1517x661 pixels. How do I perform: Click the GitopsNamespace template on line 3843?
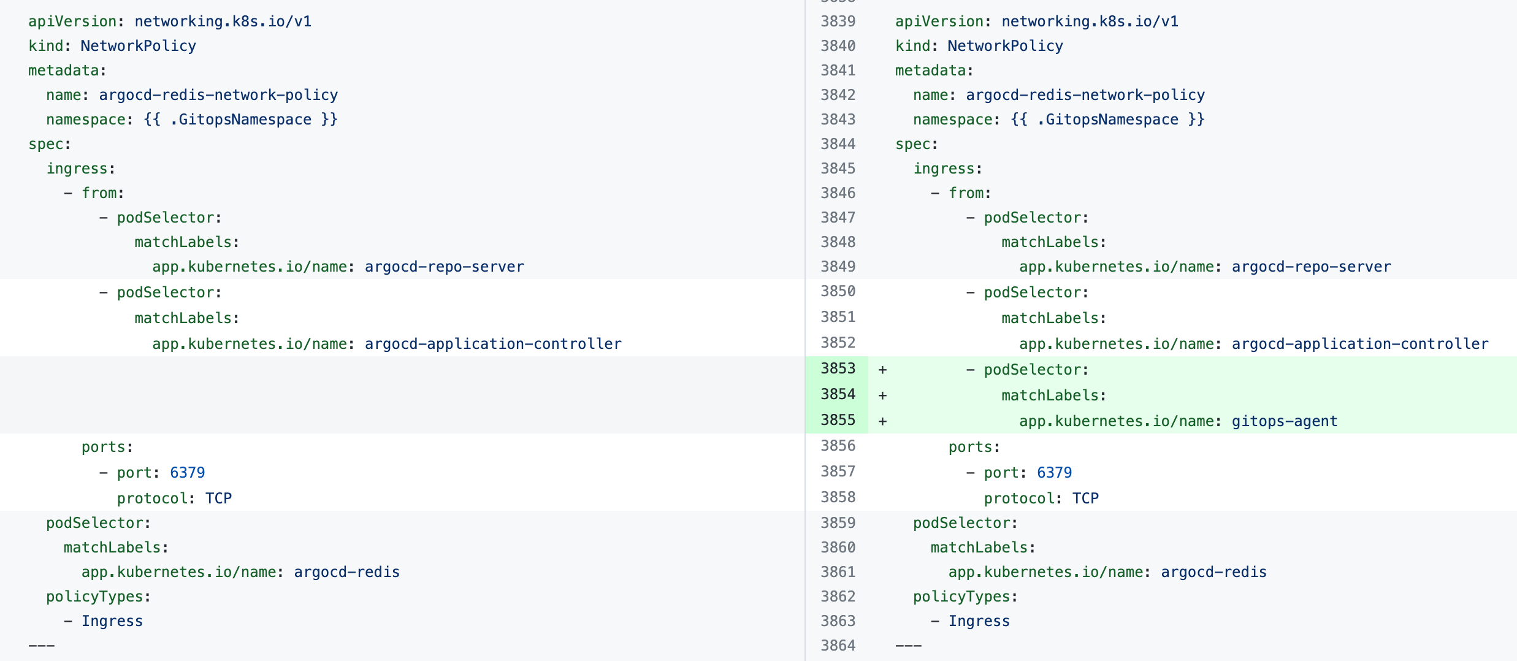(x=1107, y=120)
